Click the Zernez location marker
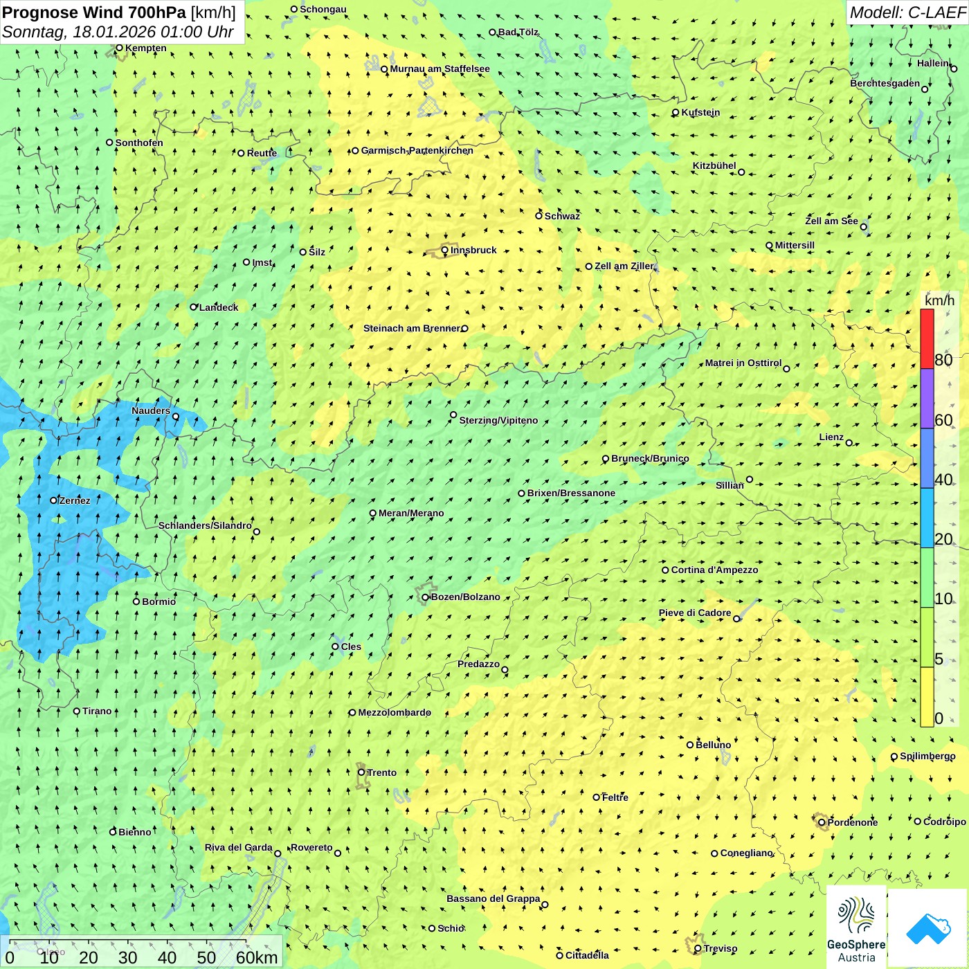This screenshot has width=969, height=969. 54,500
